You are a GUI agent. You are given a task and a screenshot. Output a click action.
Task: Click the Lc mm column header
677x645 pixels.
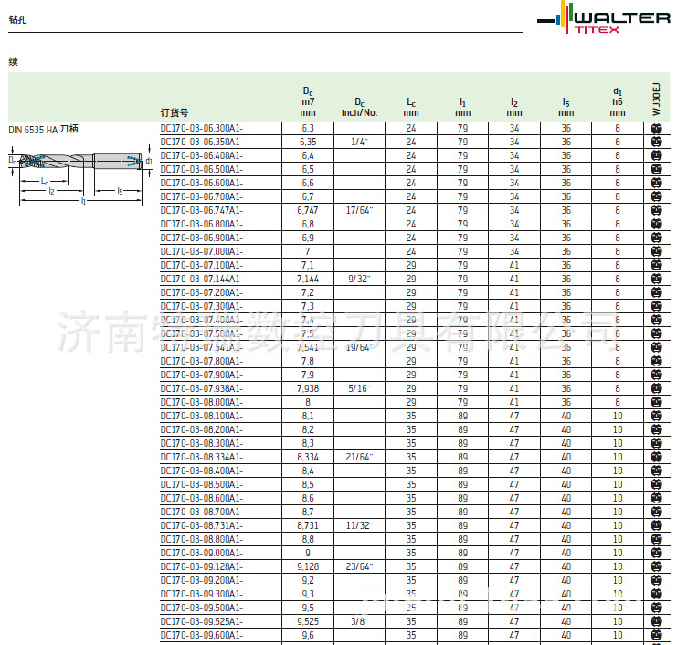(411, 108)
